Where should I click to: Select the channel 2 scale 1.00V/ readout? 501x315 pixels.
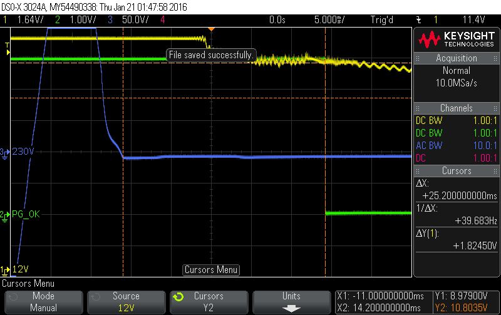pos(83,20)
